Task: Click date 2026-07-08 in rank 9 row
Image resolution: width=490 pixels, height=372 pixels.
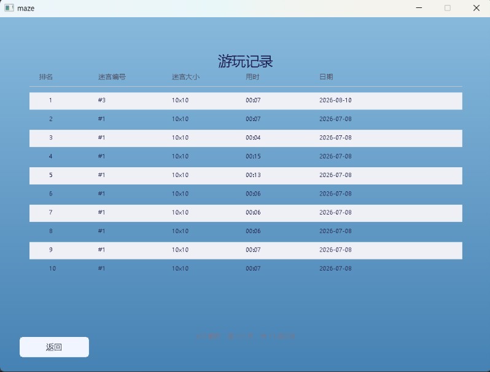Action: click(335, 250)
